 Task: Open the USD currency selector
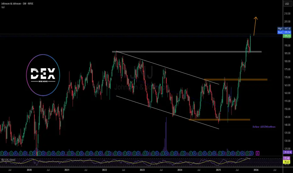pos(287,4)
